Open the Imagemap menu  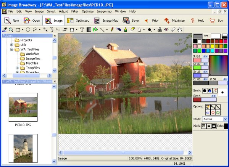pyautogui.click(x=104, y=11)
